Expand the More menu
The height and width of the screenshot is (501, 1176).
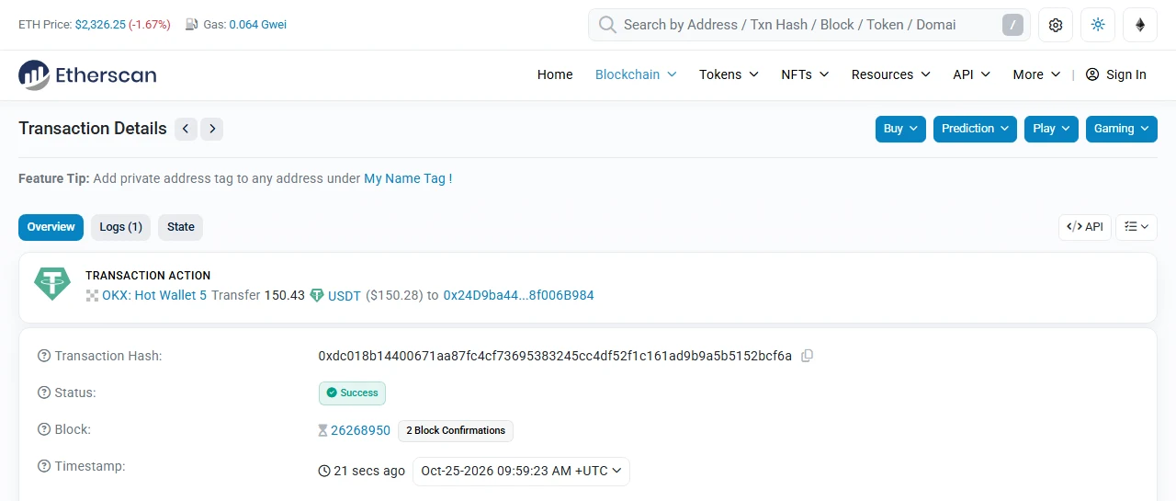tap(1036, 74)
